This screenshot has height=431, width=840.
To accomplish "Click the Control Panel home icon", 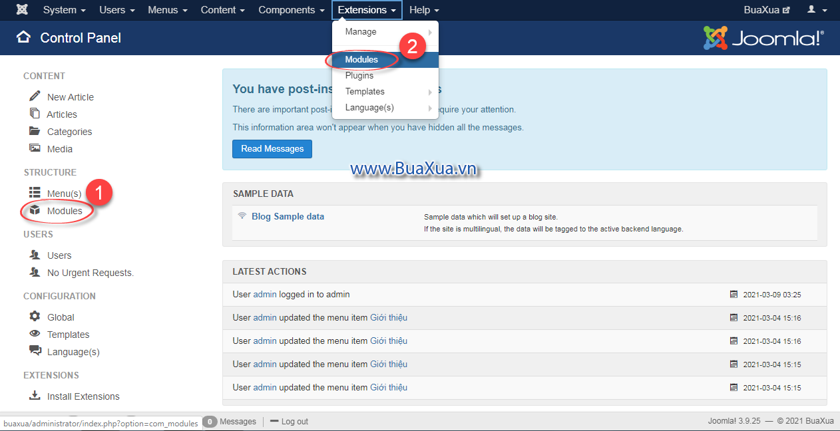I will 23,37.
